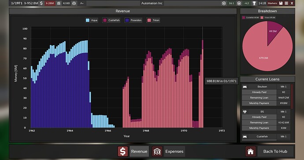Click the red $-28M monthly profit indicator
The image size is (304, 160).
pyautogui.click(x=50, y=3)
